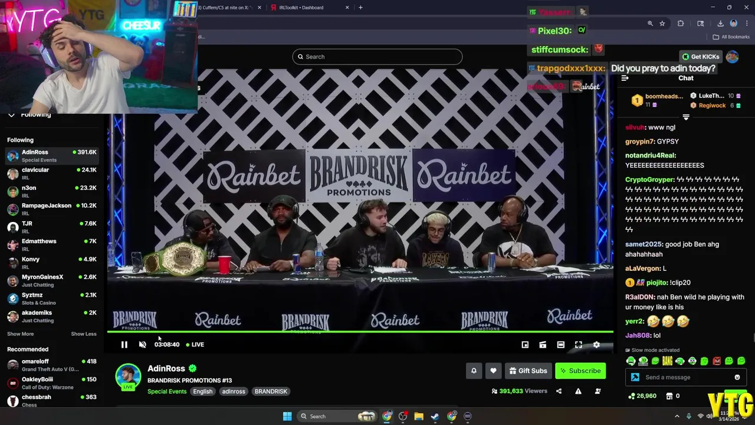
Task: Share the stream via share icon
Action: pos(559,391)
